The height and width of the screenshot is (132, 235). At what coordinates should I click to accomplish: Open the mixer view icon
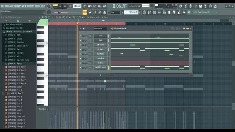pyautogui.click(x=159, y=12)
